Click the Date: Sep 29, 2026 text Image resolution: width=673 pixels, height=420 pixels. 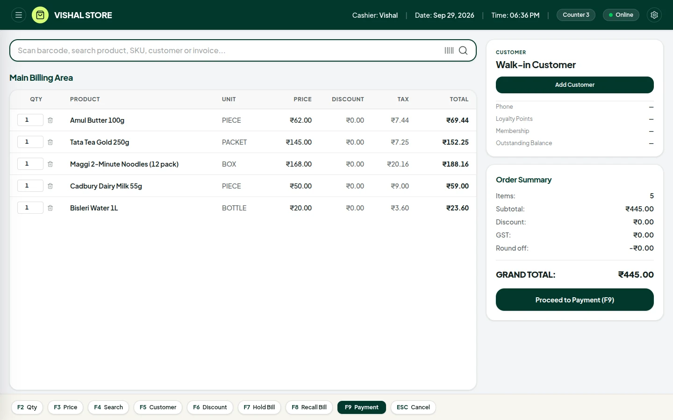click(444, 15)
